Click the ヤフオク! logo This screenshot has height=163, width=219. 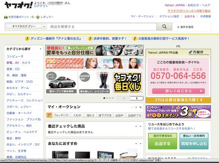pyautogui.click(x=19, y=5)
